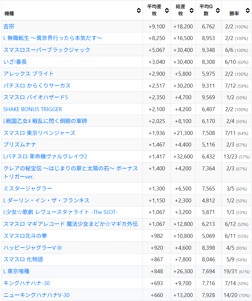
Task: Open L ダーリン・イン・ザ・フランキス link
Action: pos(46,200)
